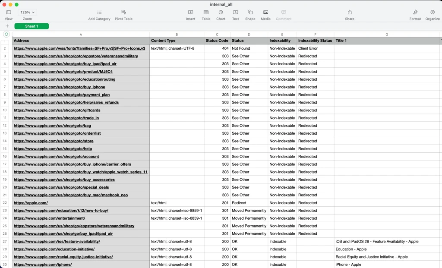442x268 pixels.
Task: Select column D header
Action: (x=249, y=35)
